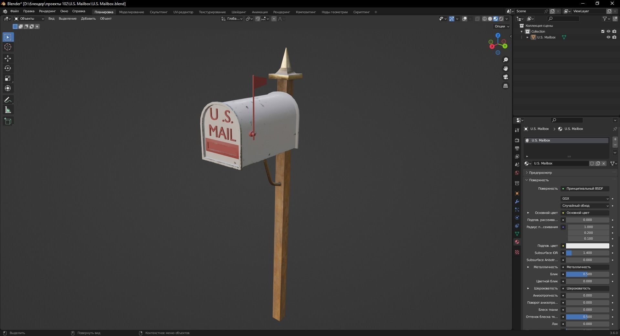
Task: Disable U.S. Mailbox object in renders
Action: (x=614, y=37)
